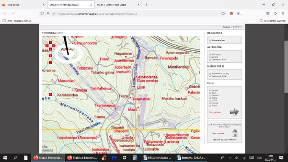Pan the map west with left arrow
Image resolution: width=288 pixels, height=162 pixels.
[x=47, y=46]
